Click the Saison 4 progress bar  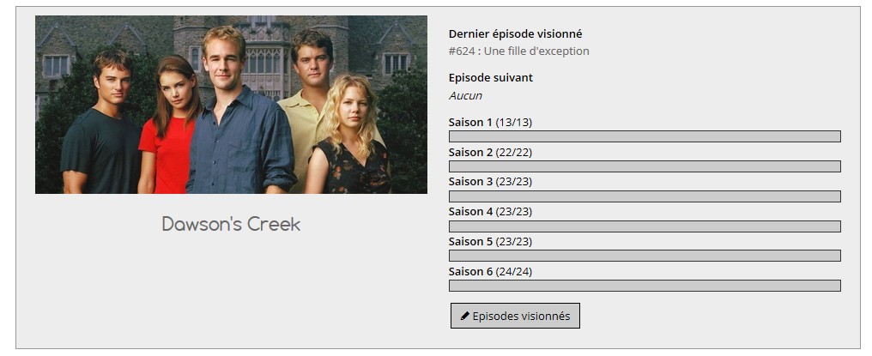click(x=645, y=226)
